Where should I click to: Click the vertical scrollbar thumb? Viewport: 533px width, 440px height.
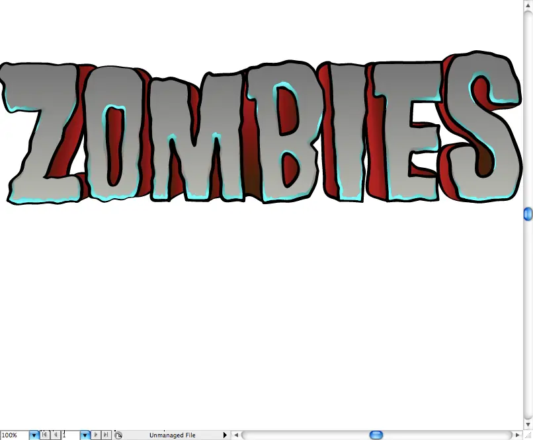(x=528, y=214)
